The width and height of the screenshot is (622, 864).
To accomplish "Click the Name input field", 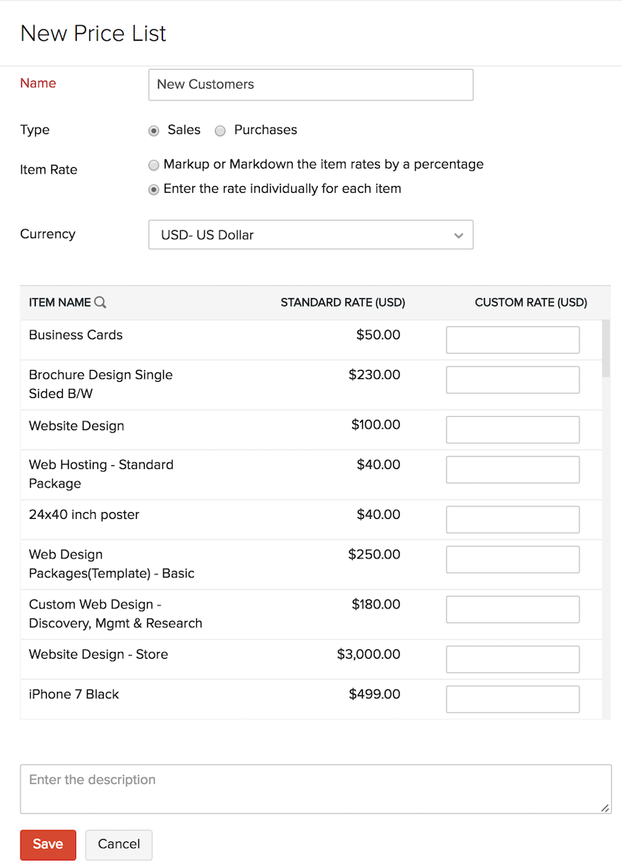I will pyautogui.click(x=310, y=84).
